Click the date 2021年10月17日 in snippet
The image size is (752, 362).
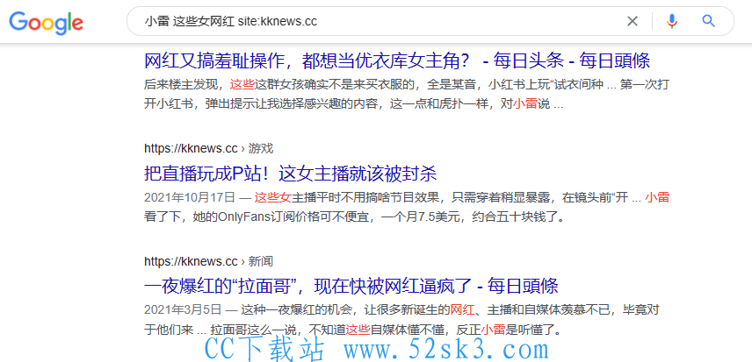[x=190, y=197]
